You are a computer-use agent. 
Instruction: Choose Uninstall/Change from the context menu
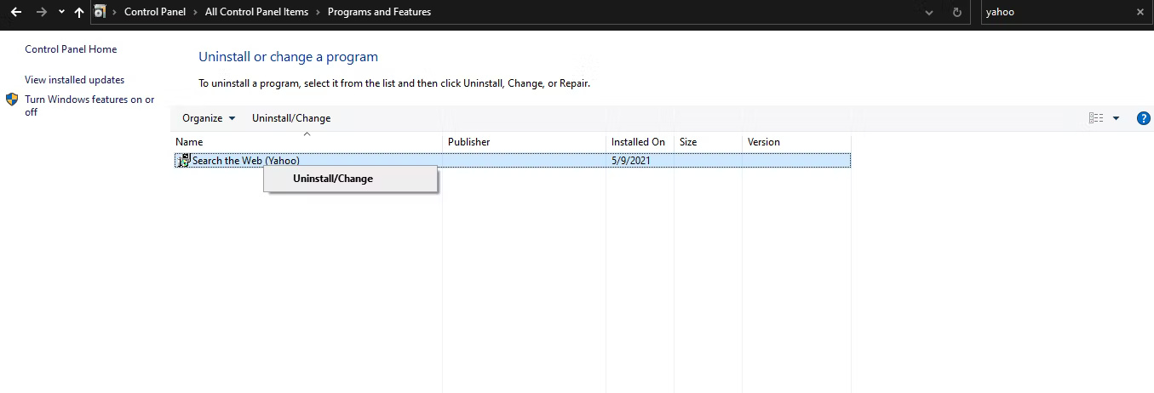point(333,179)
